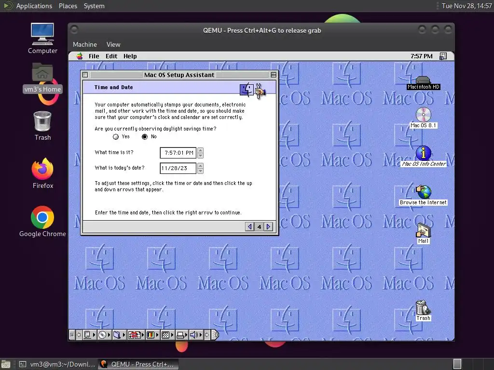Open monitor color depth control strip module
Screen dimensions: 494x370
(152, 335)
